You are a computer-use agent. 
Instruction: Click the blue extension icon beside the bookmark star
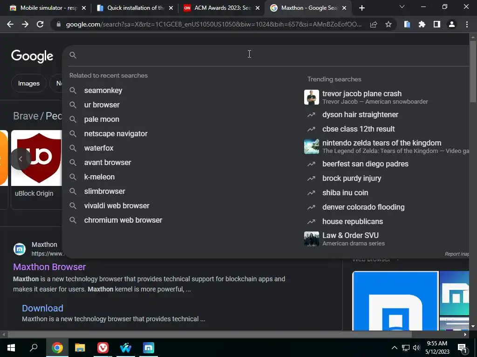click(x=407, y=24)
